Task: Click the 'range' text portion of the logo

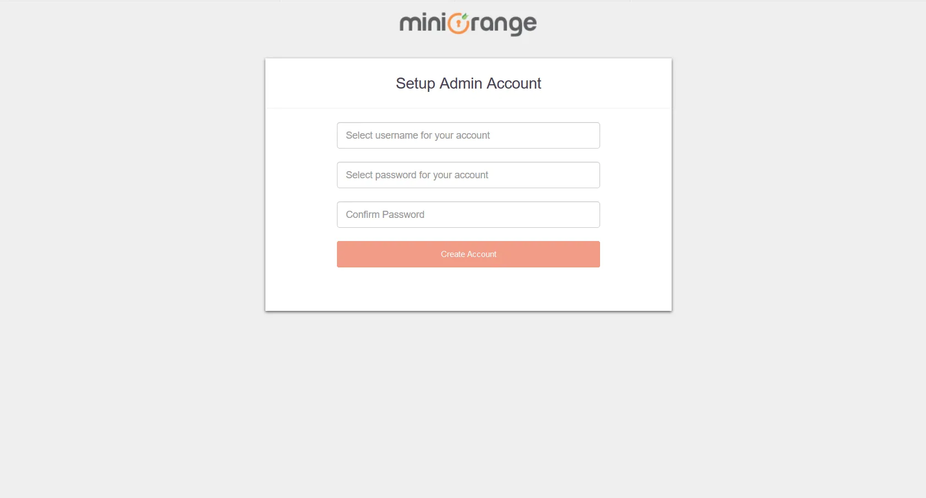Action: (x=505, y=23)
